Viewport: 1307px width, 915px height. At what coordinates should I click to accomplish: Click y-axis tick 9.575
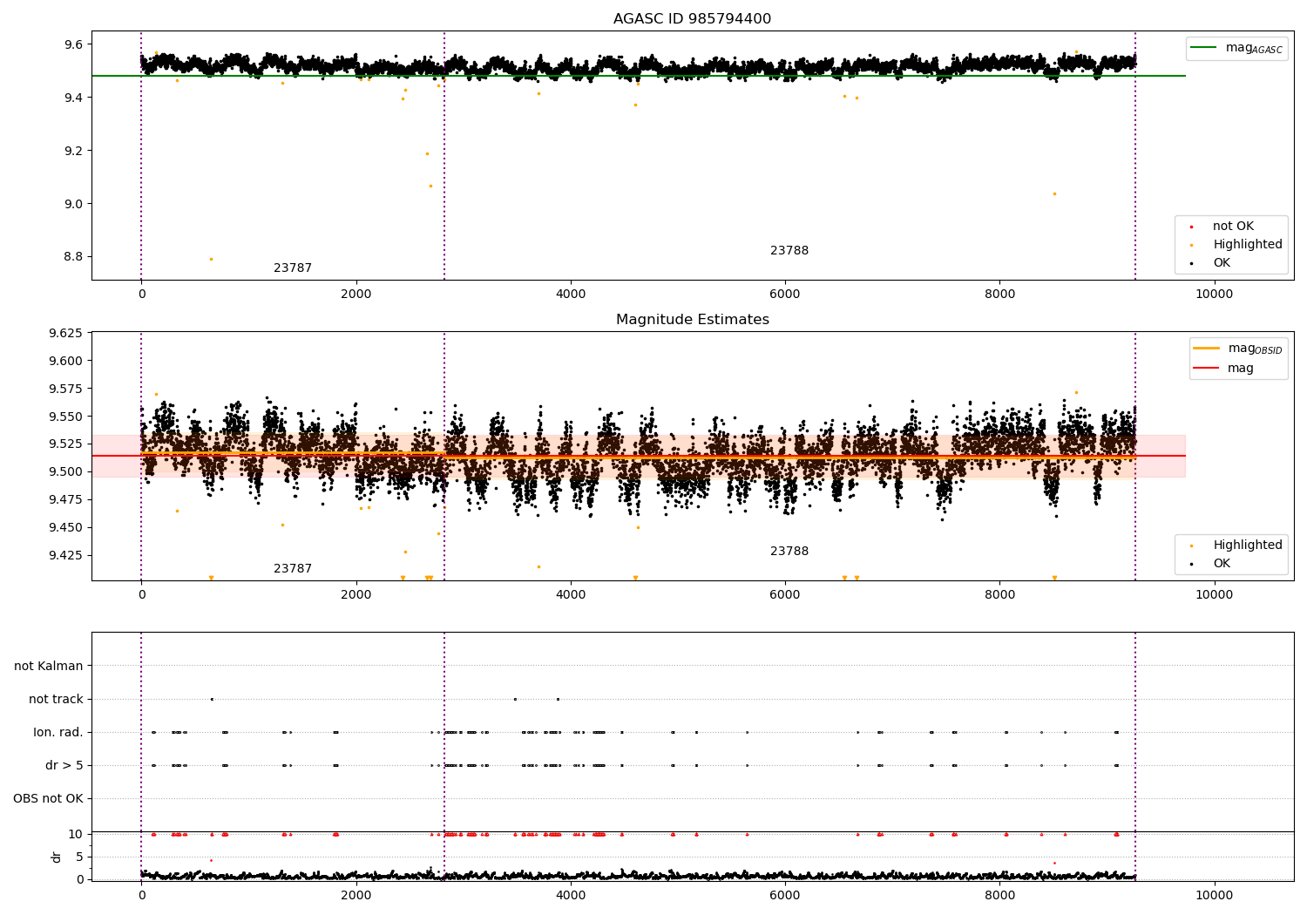65,389
